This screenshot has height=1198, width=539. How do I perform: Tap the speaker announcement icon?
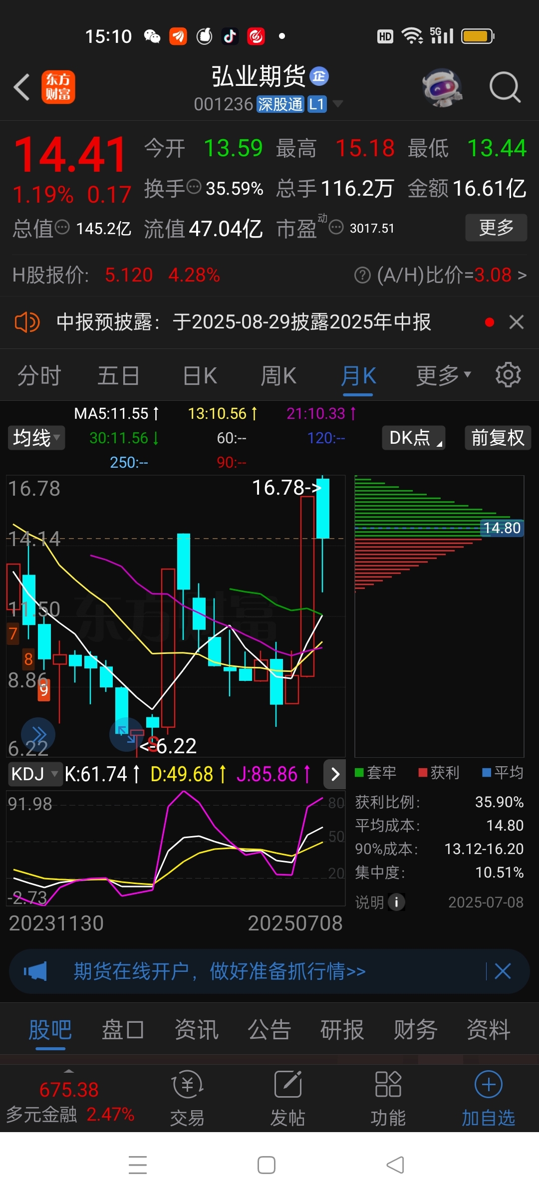27,322
